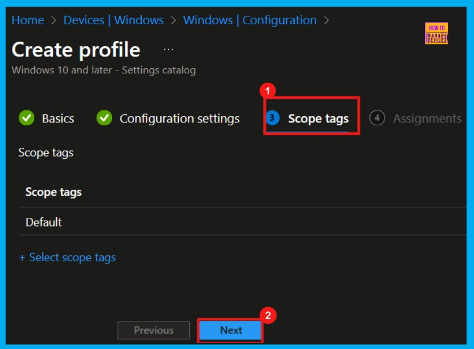This screenshot has width=474, height=349.
Task: Switch to the Scope tags step
Action: coord(318,118)
